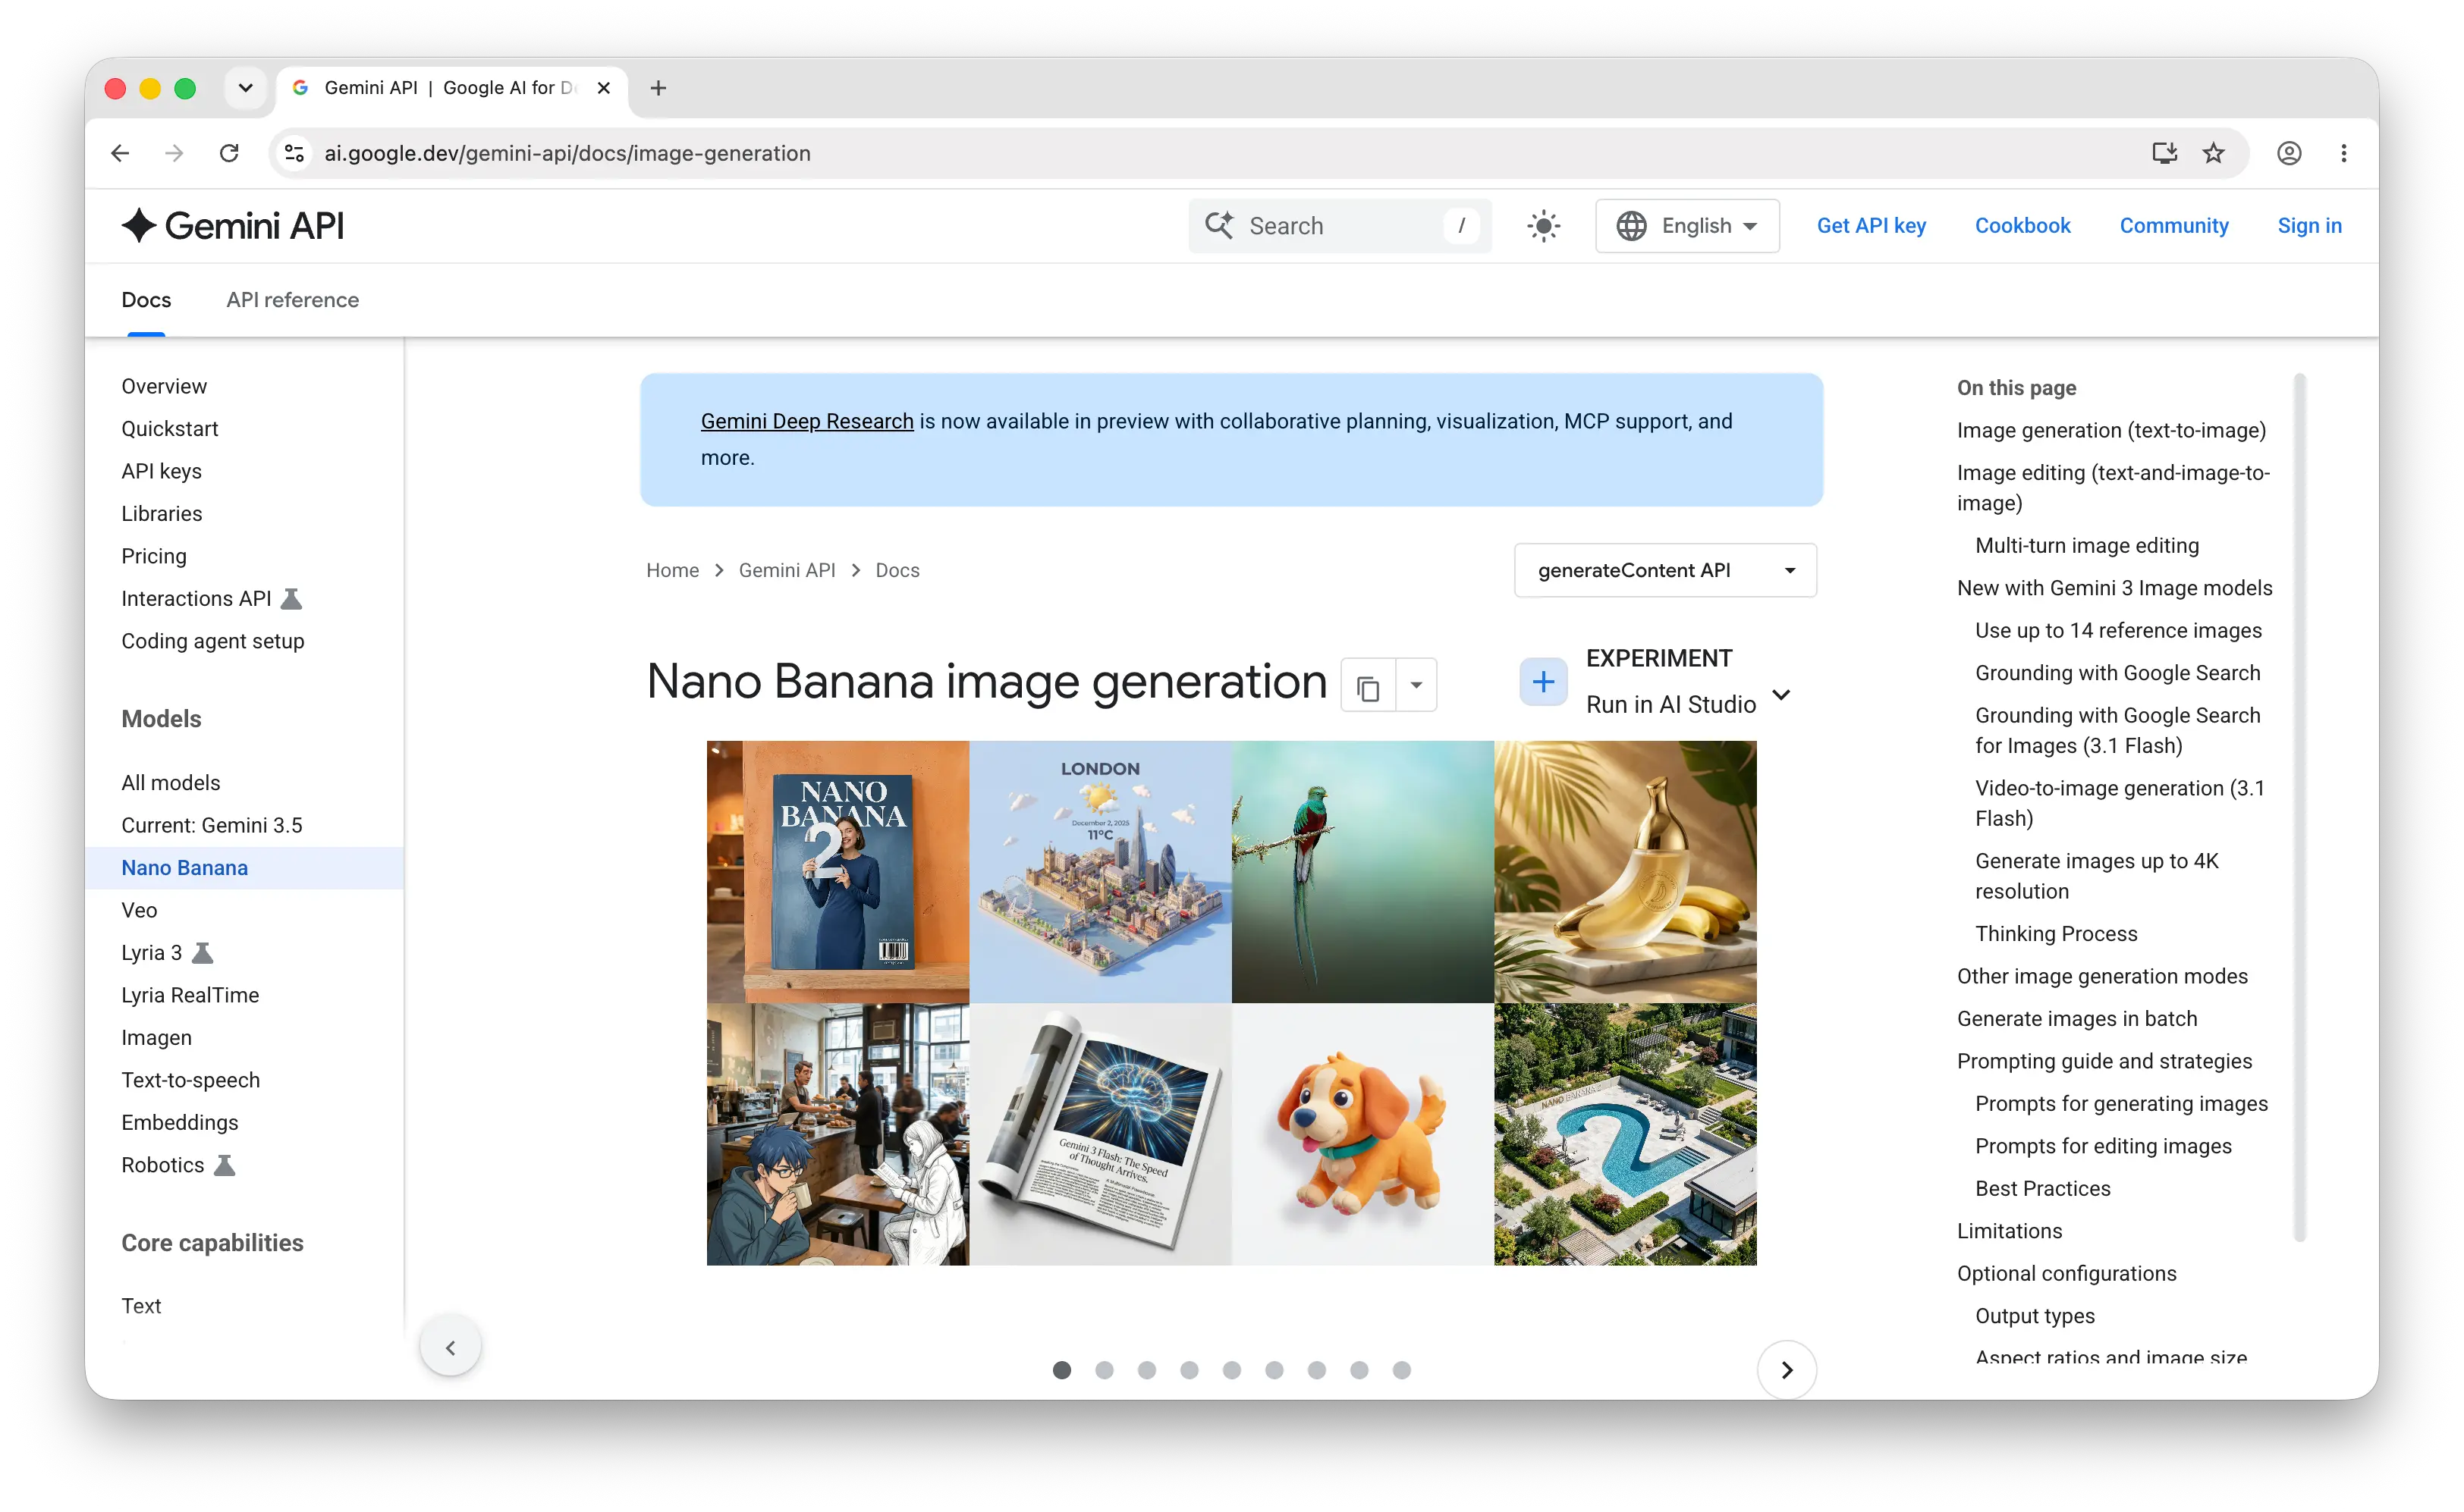
Task: Open API keys in the sidebar
Action: point(161,471)
